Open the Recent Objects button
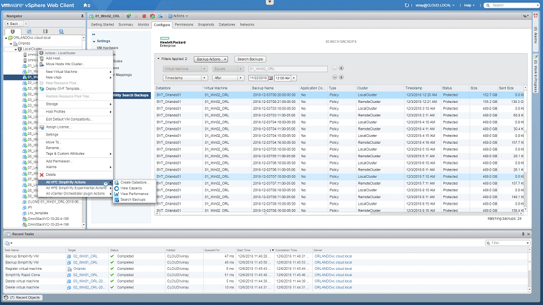The image size is (543, 305). click(x=23, y=298)
